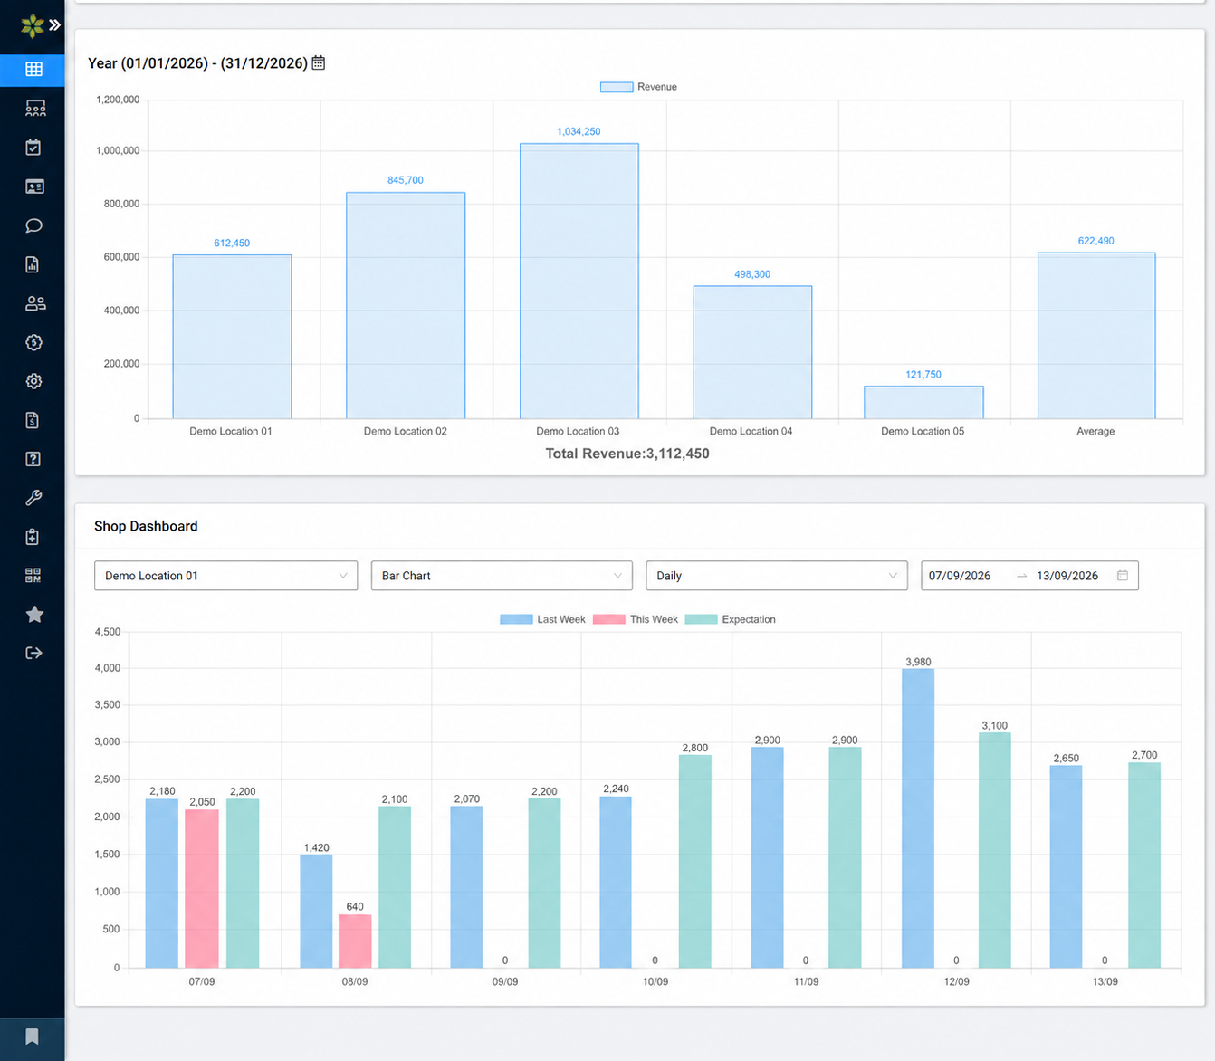Open the Bar Chart type dropdown
Image resolution: width=1215 pixels, height=1061 pixels.
[x=502, y=576]
